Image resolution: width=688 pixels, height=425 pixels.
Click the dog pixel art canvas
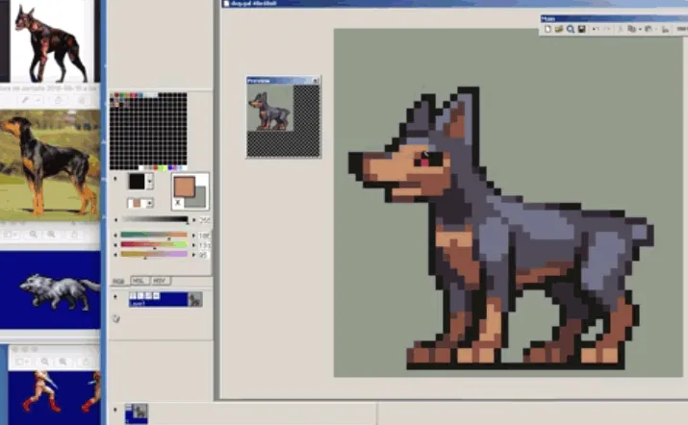tap(508, 203)
